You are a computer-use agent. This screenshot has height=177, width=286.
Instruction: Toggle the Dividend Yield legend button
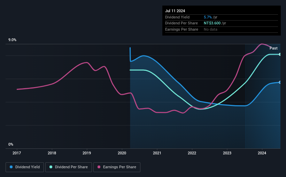click(25, 167)
